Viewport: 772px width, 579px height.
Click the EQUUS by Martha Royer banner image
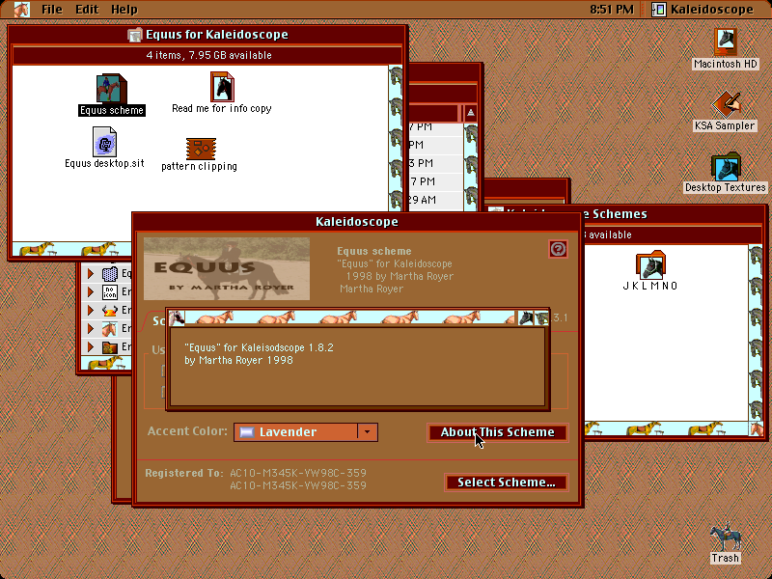[x=227, y=269]
